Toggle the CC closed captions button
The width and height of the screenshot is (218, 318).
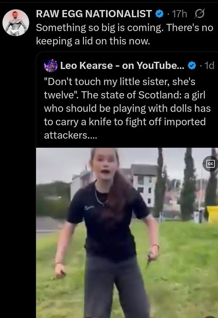[x=210, y=164]
